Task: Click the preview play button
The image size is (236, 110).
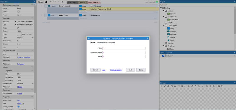Action: (x=63, y=2)
